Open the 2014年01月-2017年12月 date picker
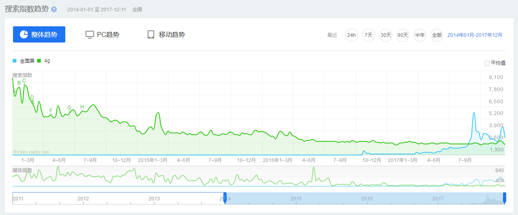This screenshot has width=518, height=215. click(475, 35)
